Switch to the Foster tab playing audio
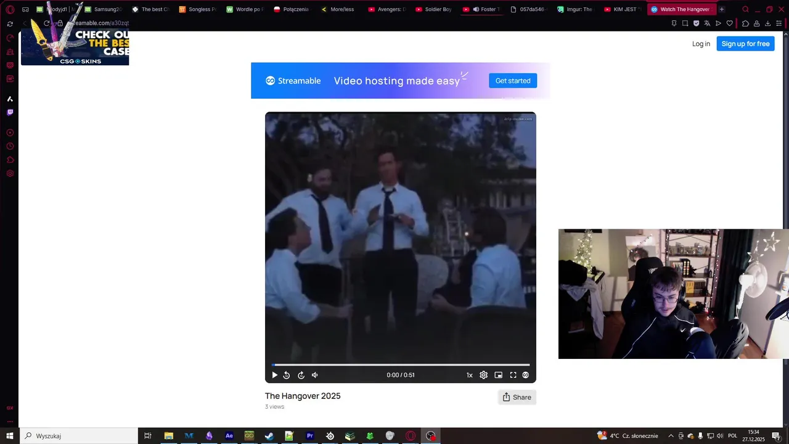789x444 pixels. click(x=481, y=9)
